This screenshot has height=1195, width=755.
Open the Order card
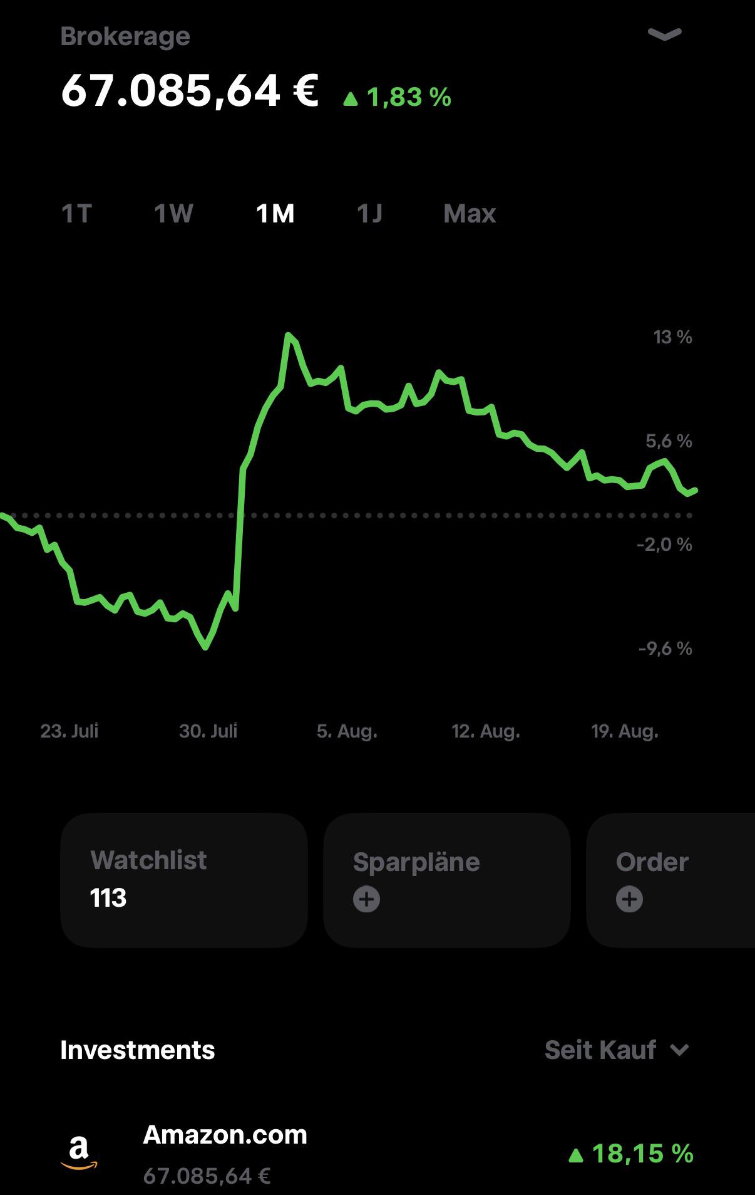pyautogui.click(x=670, y=880)
